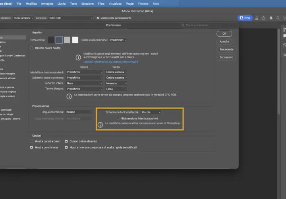
Task: Select the darkest color theme swatch
Action: (x=51, y=40)
